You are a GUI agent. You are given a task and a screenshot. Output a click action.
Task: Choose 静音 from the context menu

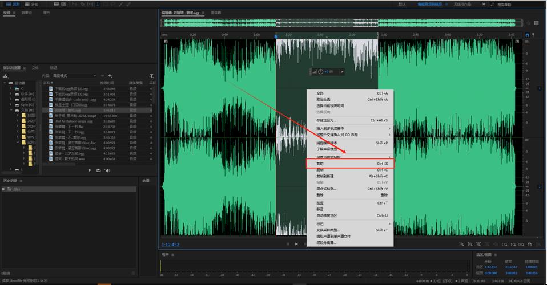pos(350,209)
